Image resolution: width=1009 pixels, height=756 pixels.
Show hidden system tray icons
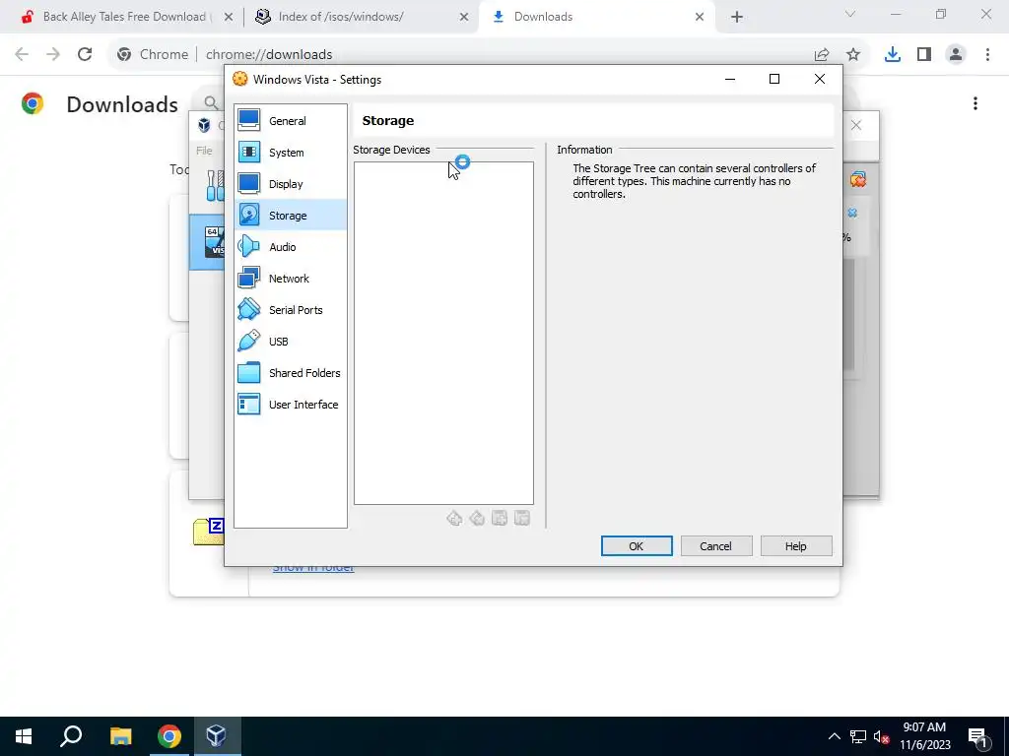click(834, 736)
